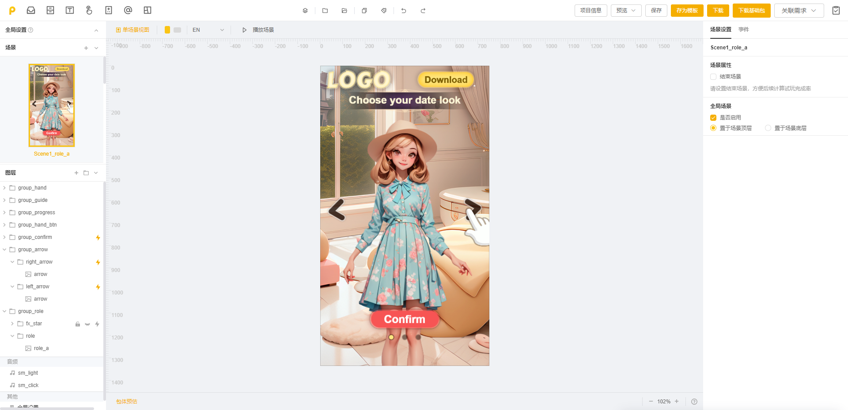Toggle fx_star layer visibility eye
Viewport: 848px width, 410px height.
point(87,324)
